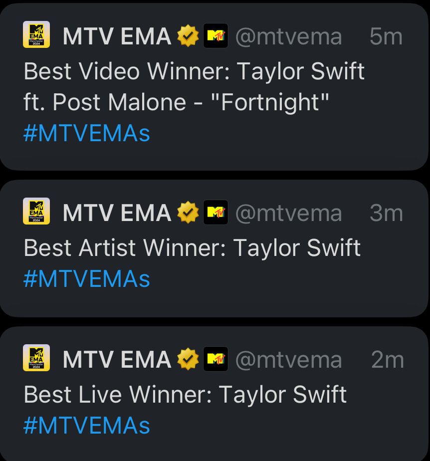This screenshot has height=461, width=430.
Task: Open tweet text 'Best Live Winner: Taylor Swift'
Action: (185, 395)
